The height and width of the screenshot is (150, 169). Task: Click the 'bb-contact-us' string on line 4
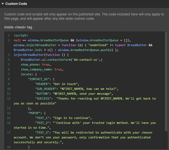click(86, 60)
